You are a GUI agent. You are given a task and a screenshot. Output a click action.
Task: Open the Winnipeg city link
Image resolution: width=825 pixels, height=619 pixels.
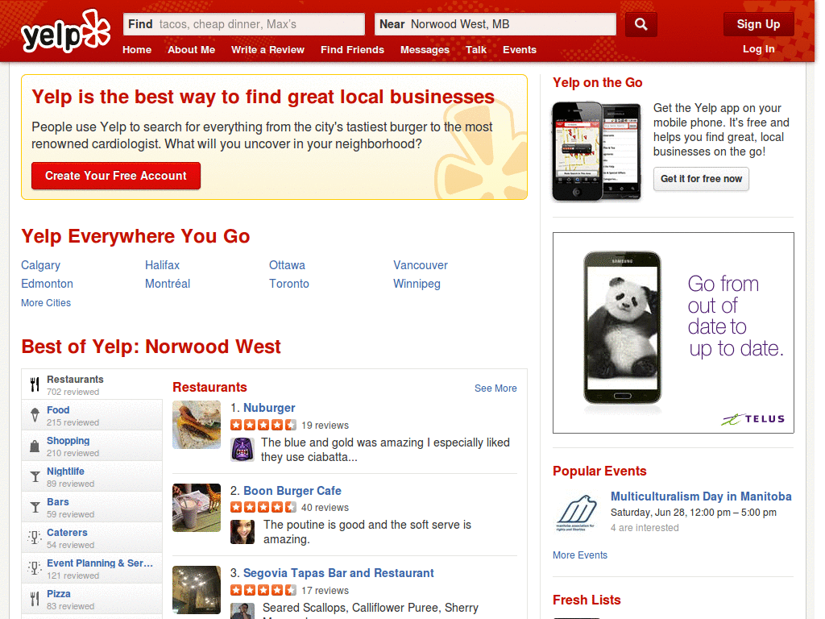click(x=417, y=284)
